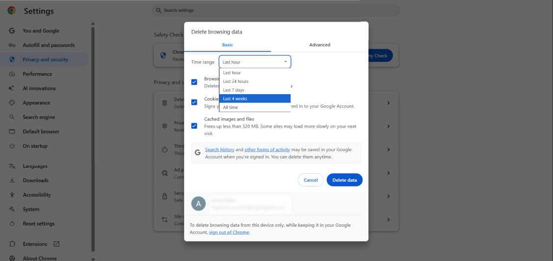Click the Accessibility person icon
The width and height of the screenshot is (553, 261).
[12, 195]
